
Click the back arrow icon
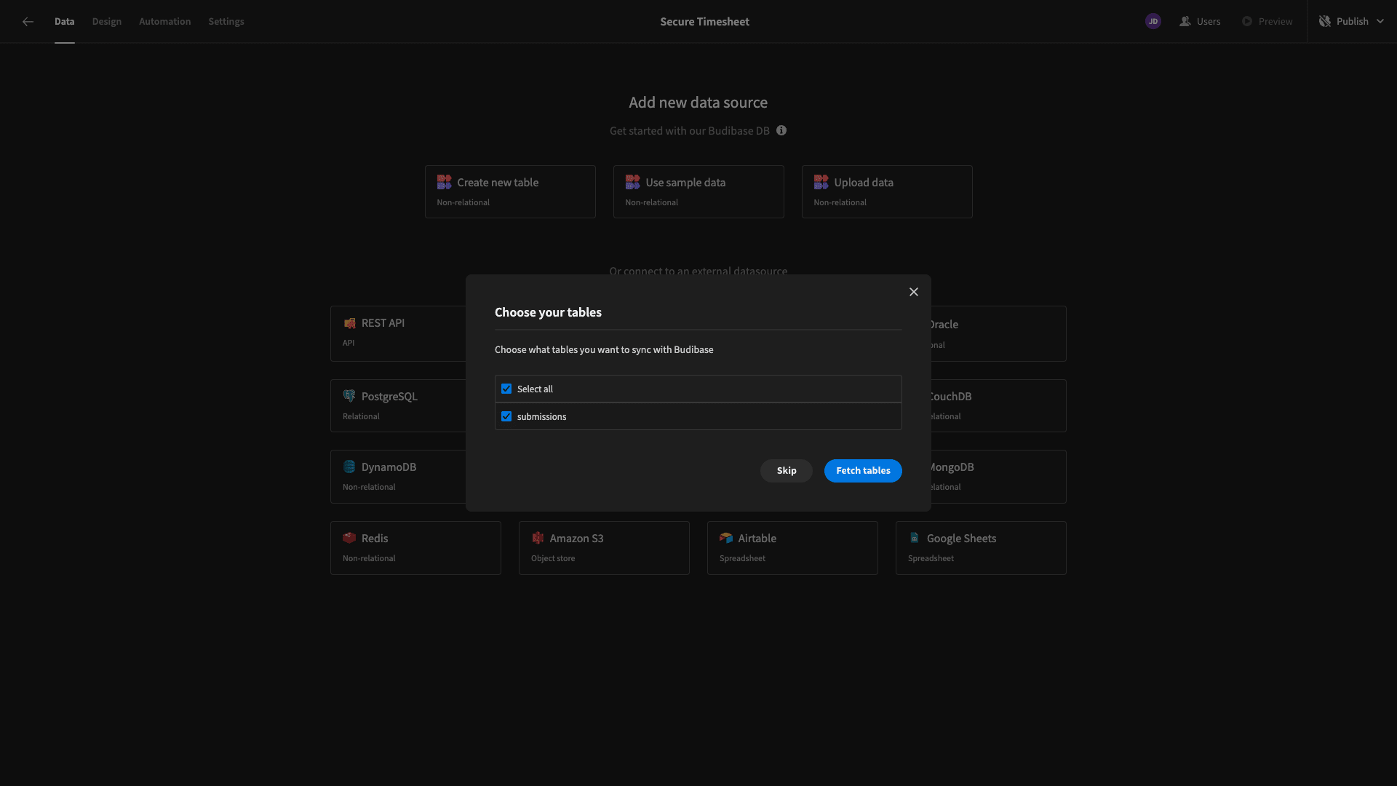tap(28, 22)
